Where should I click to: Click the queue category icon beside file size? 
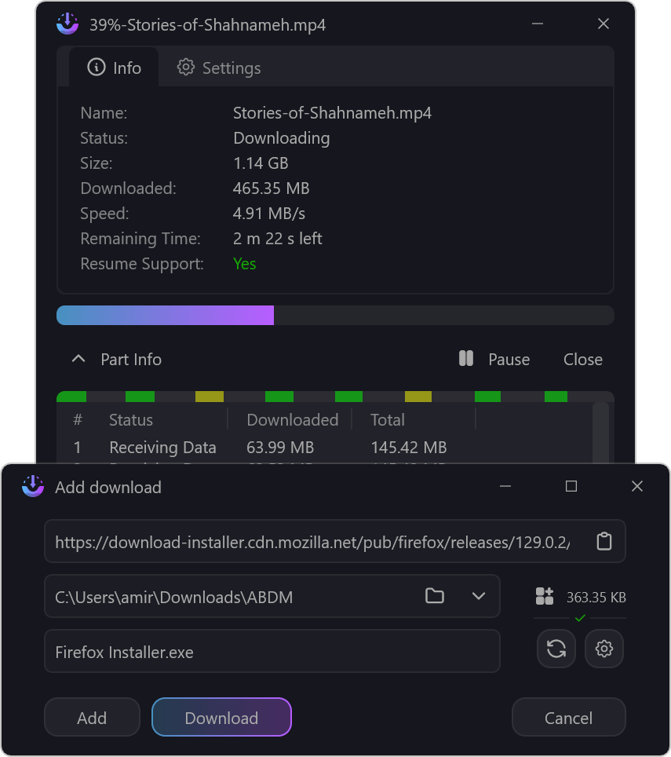(x=545, y=596)
